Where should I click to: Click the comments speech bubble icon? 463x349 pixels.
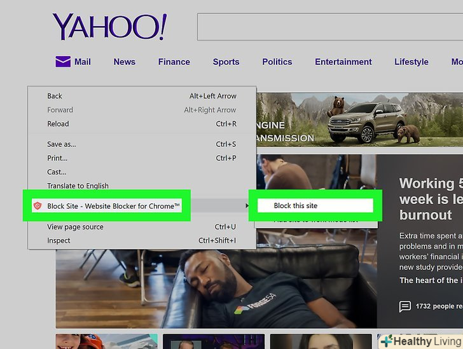pyautogui.click(x=405, y=306)
